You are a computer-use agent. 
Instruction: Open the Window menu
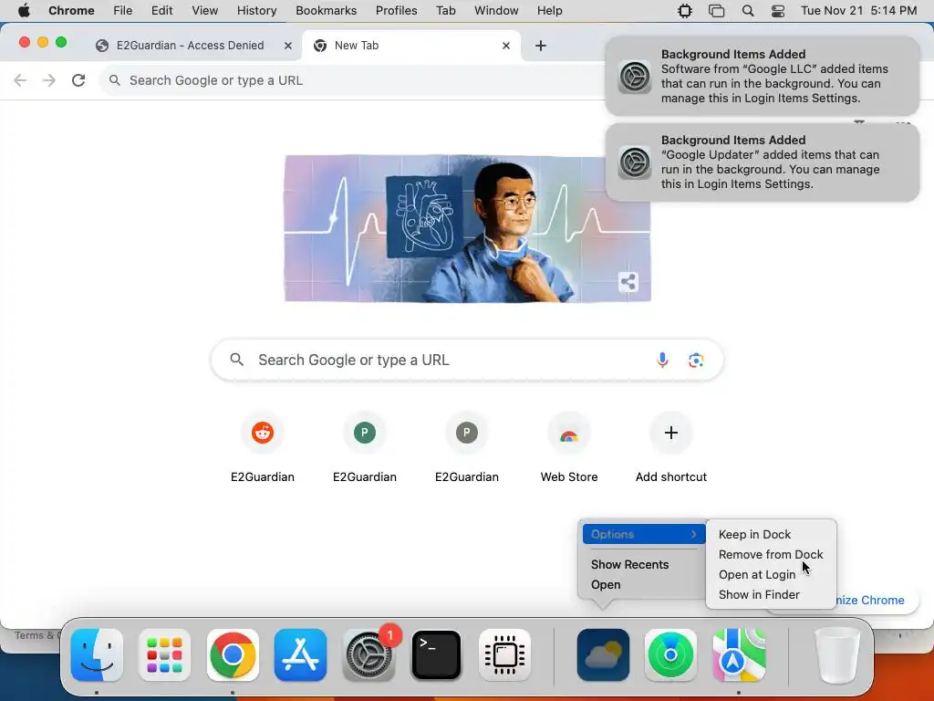[x=496, y=11]
